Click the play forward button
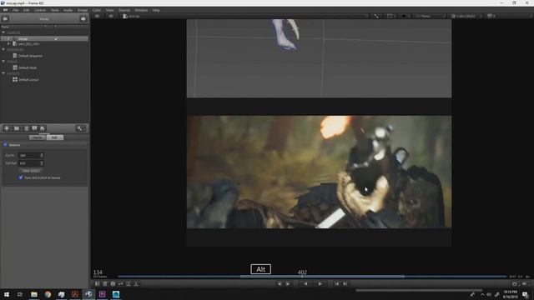The width and height of the screenshot is (534, 300). coord(320,283)
